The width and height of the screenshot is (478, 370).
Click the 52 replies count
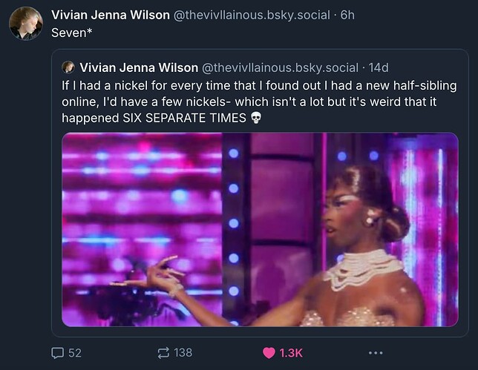click(x=75, y=353)
